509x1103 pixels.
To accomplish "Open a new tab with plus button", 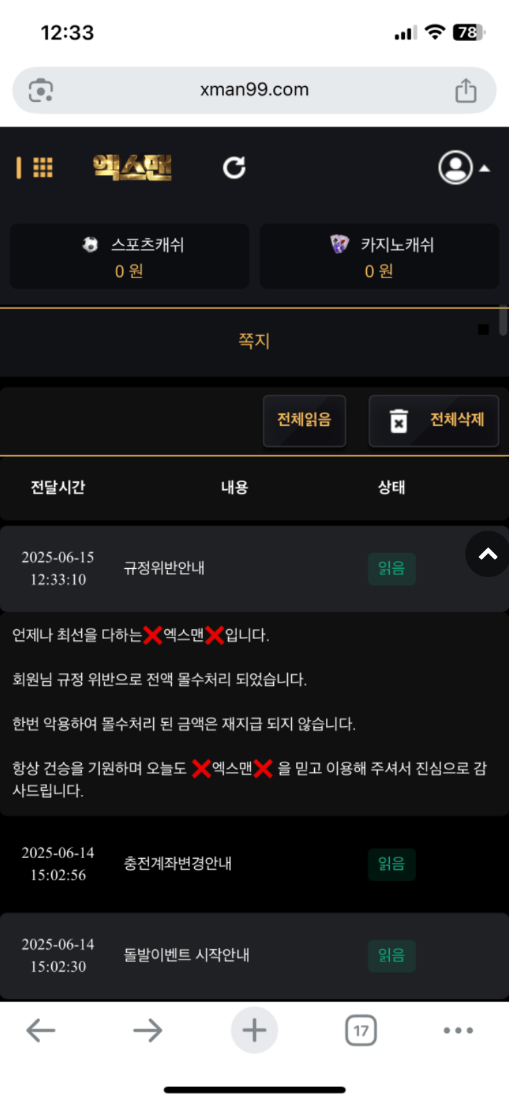I will (x=254, y=1030).
